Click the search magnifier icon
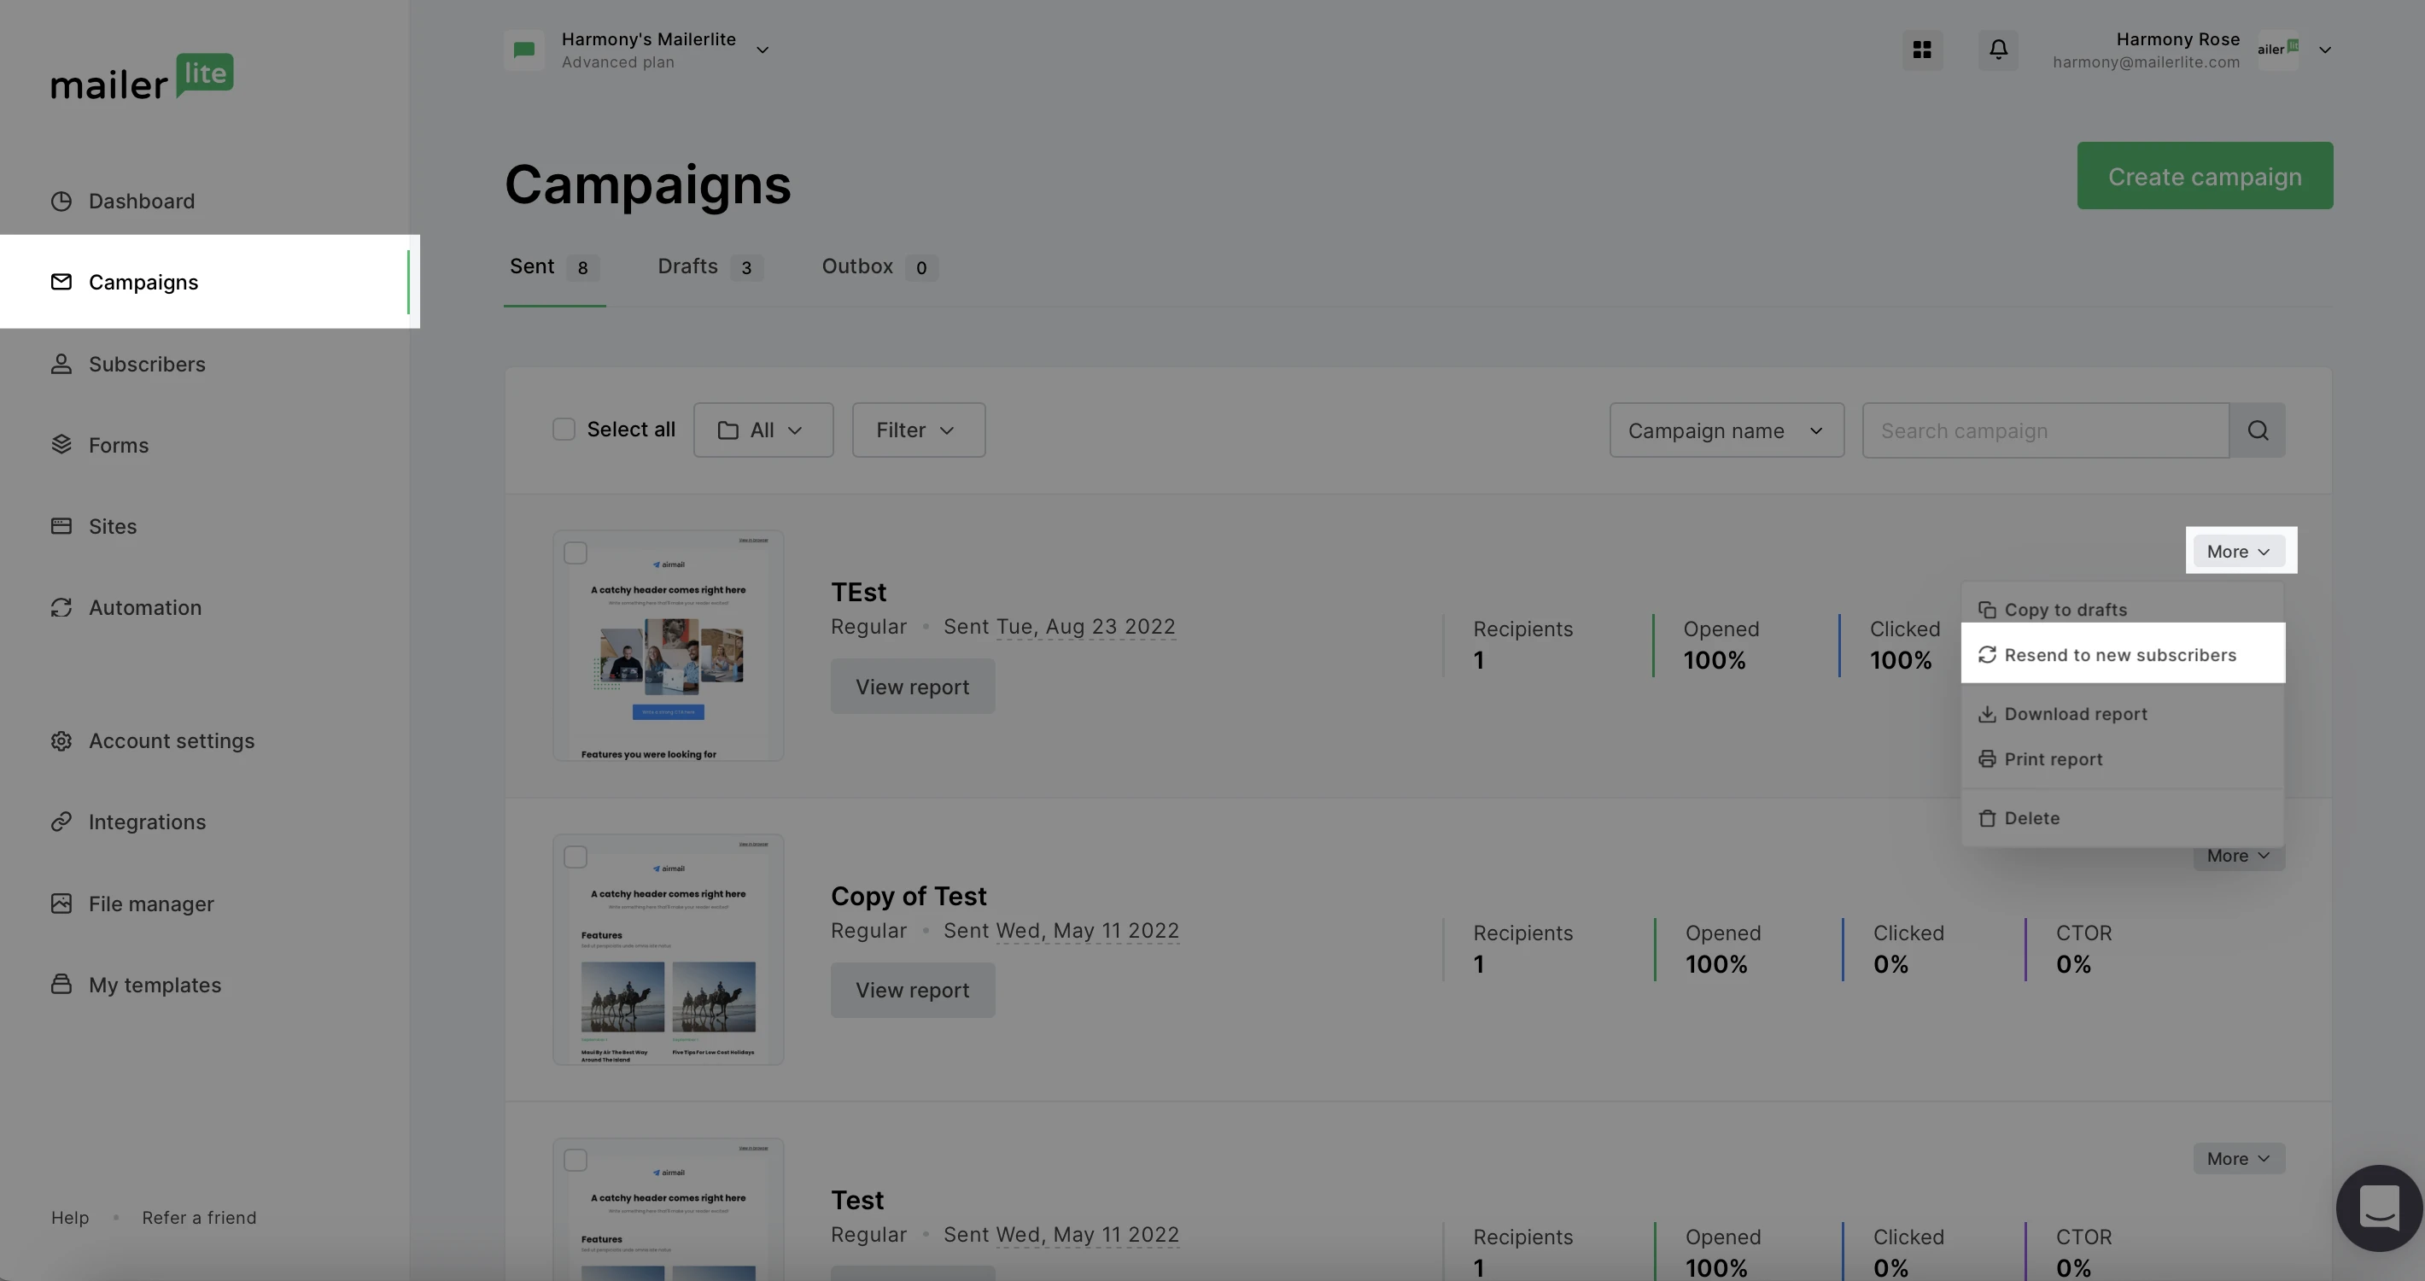This screenshot has width=2425, height=1281. click(2258, 430)
